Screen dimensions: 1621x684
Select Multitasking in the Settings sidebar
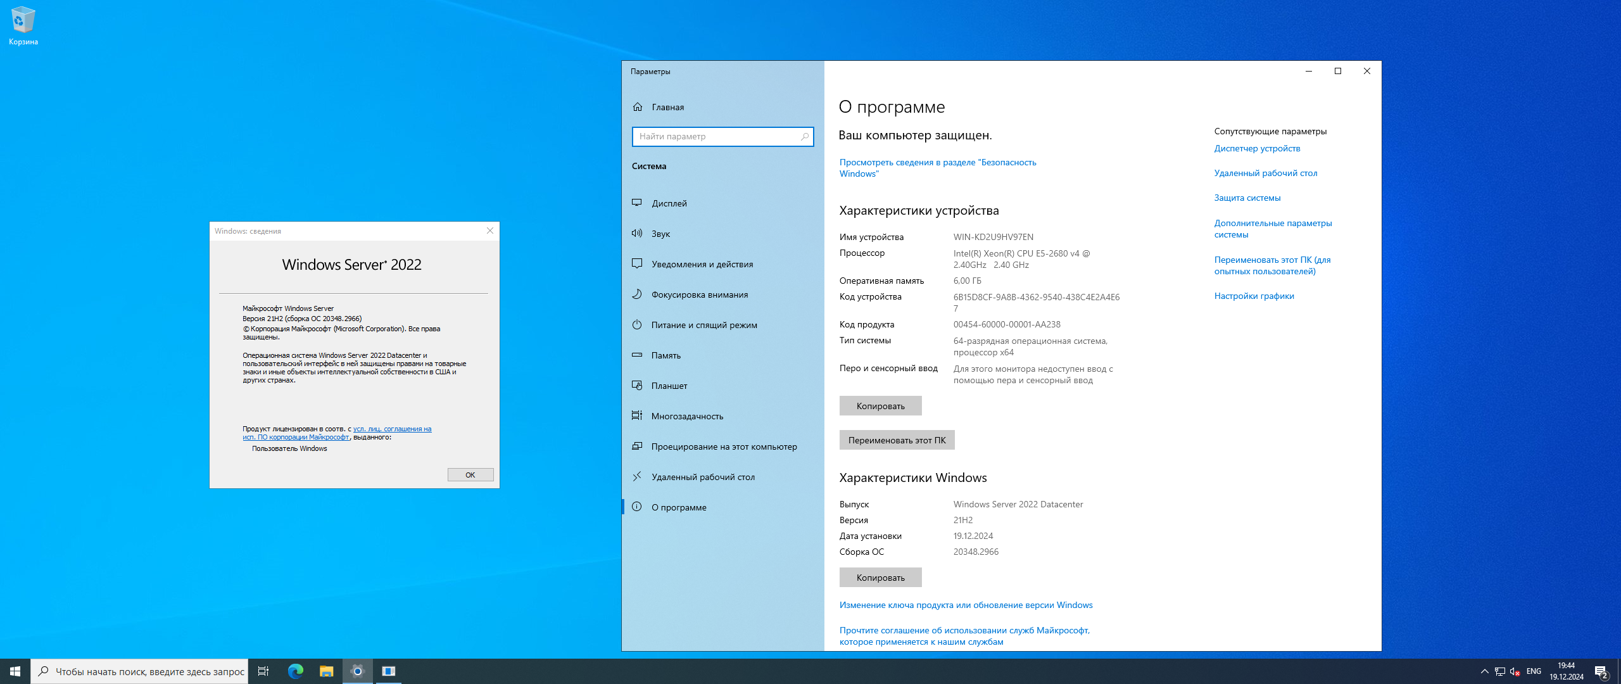687,416
